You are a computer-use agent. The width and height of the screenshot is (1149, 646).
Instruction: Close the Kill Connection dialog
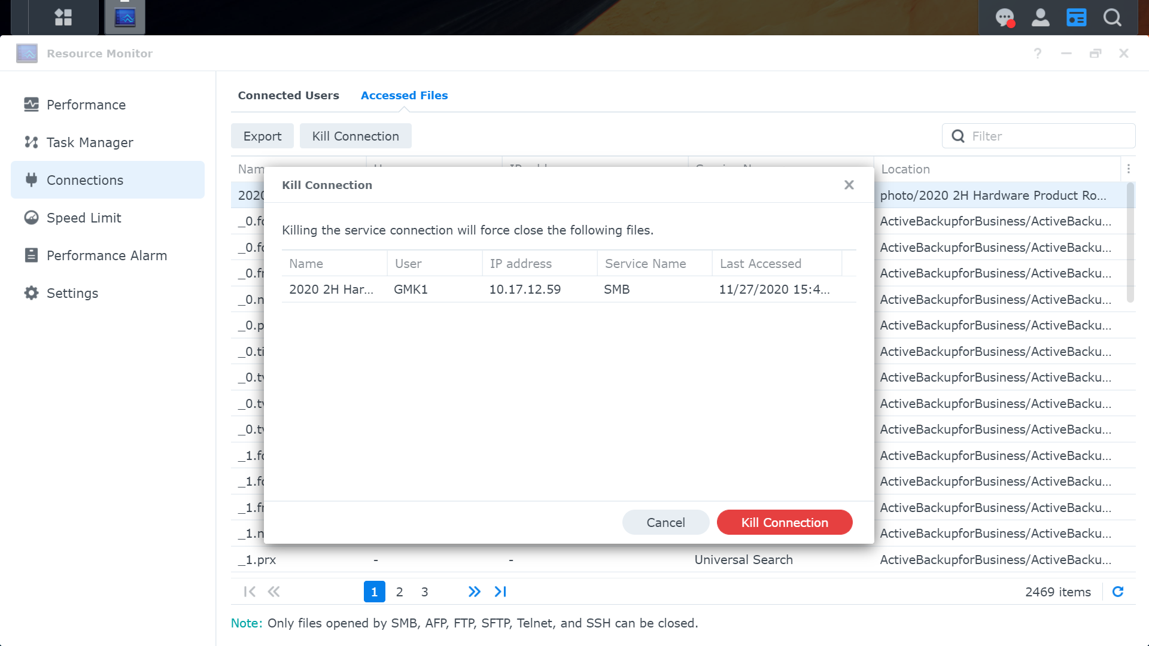click(849, 185)
